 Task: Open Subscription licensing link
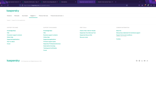coord(49,46)
